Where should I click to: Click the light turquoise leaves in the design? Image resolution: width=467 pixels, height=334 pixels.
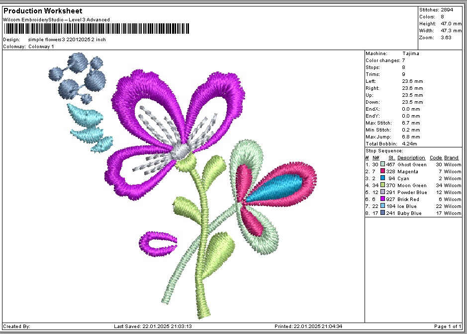coord(90,127)
